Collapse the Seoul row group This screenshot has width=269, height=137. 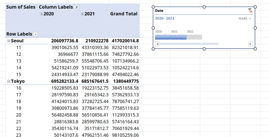tap(8, 41)
